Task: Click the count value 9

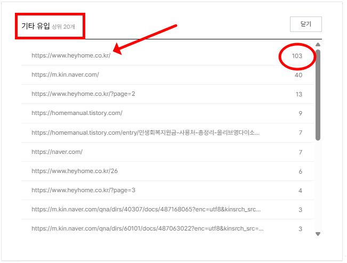Action: point(300,113)
